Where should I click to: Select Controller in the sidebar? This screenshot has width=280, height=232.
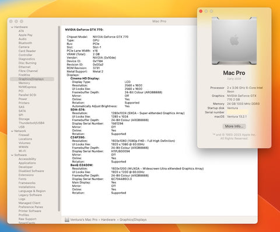coord(26,55)
